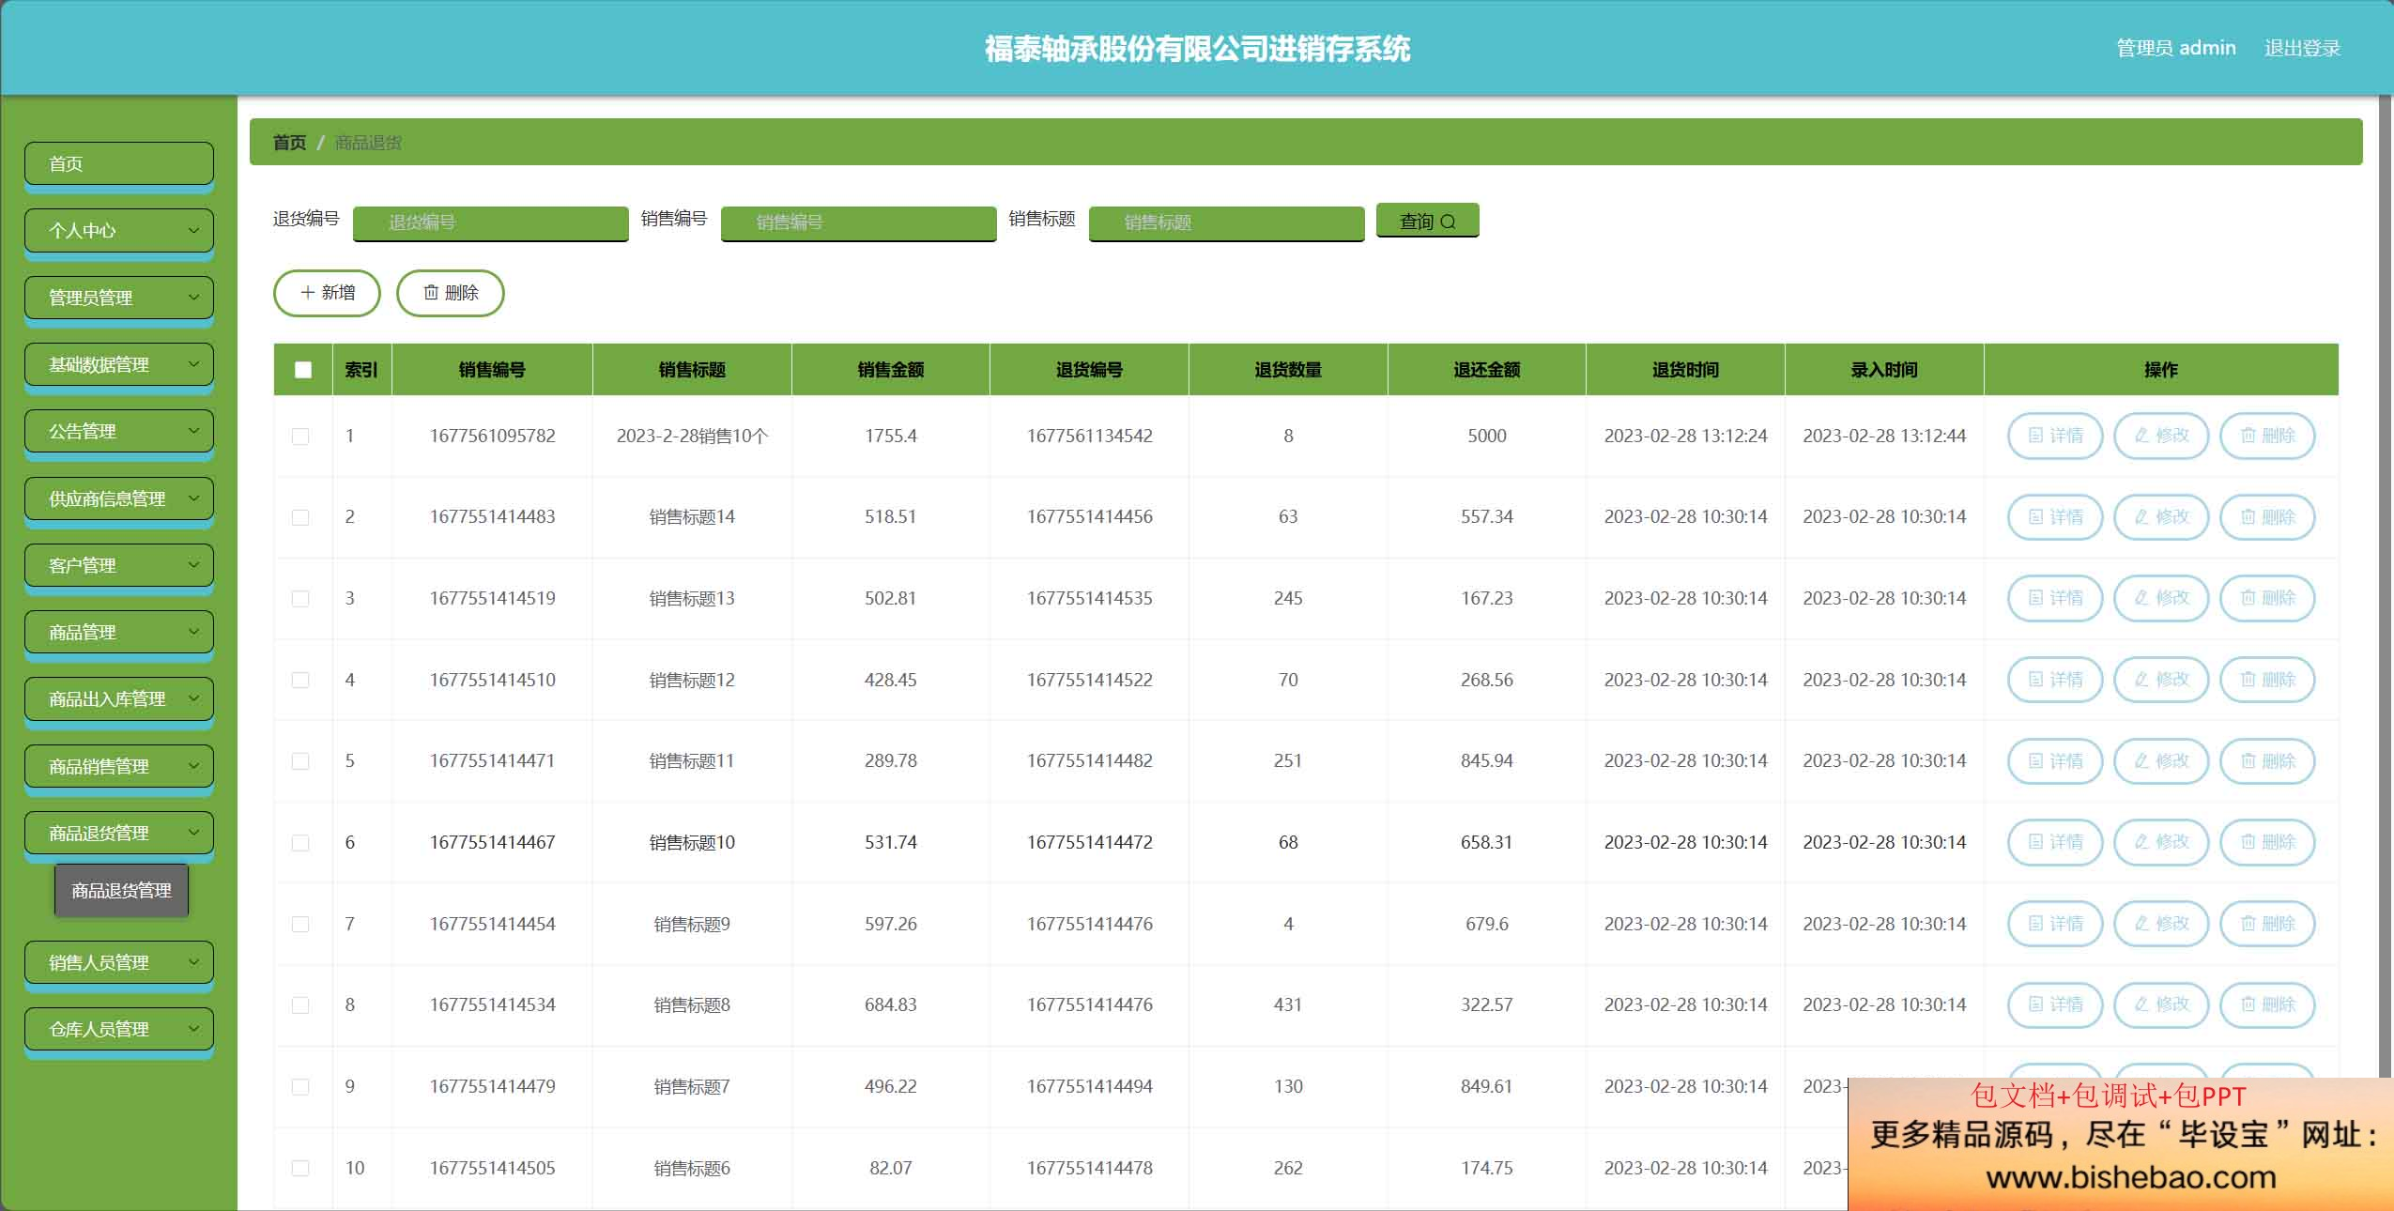
Task: Click the 查询 search button
Action: (x=1427, y=221)
